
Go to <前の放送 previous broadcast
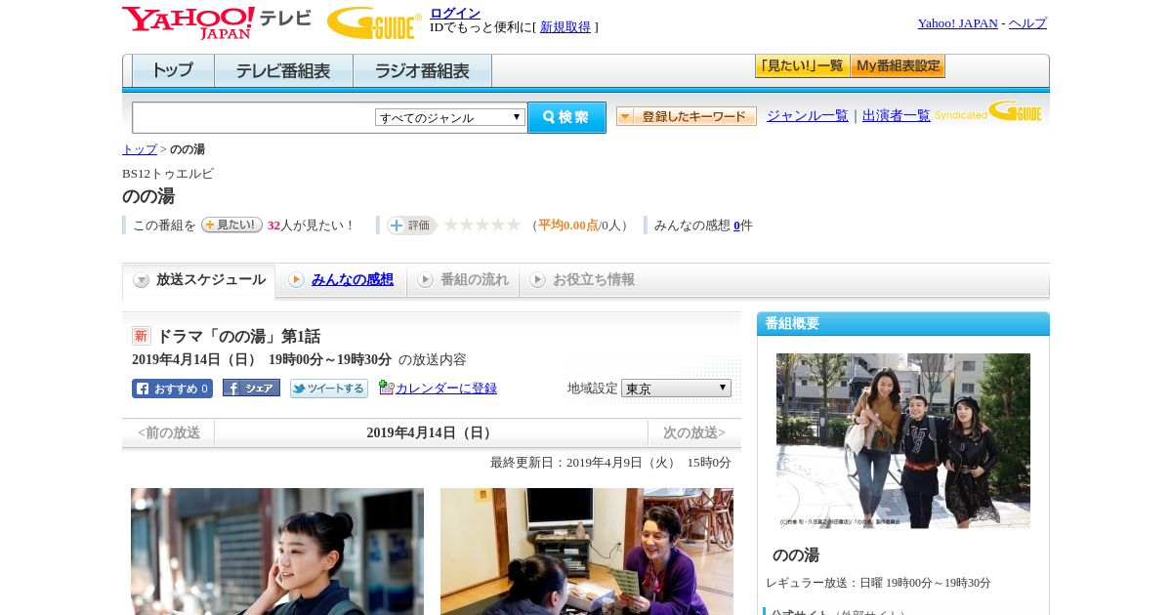(x=169, y=432)
